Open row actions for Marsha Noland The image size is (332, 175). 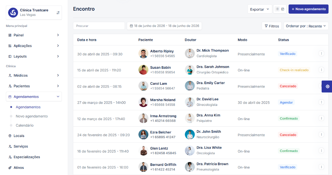tap(321, 102)
